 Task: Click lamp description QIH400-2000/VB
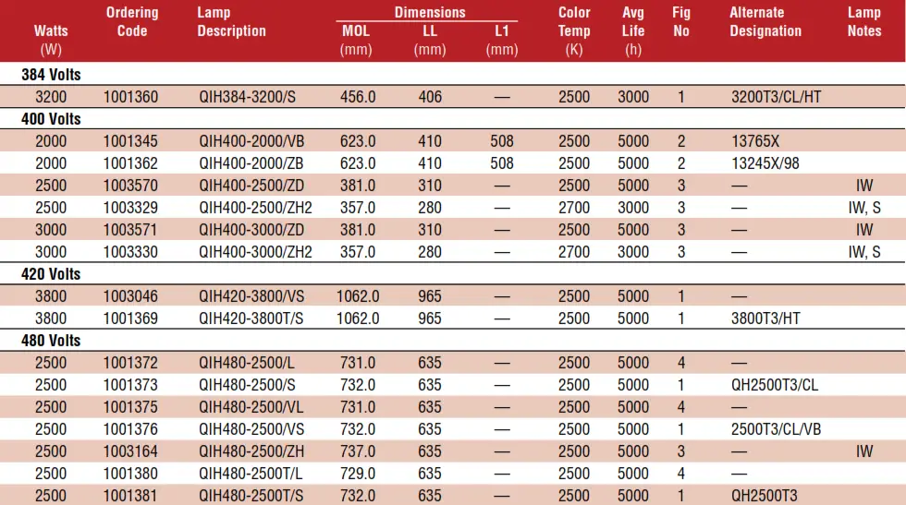coord(251,141)
